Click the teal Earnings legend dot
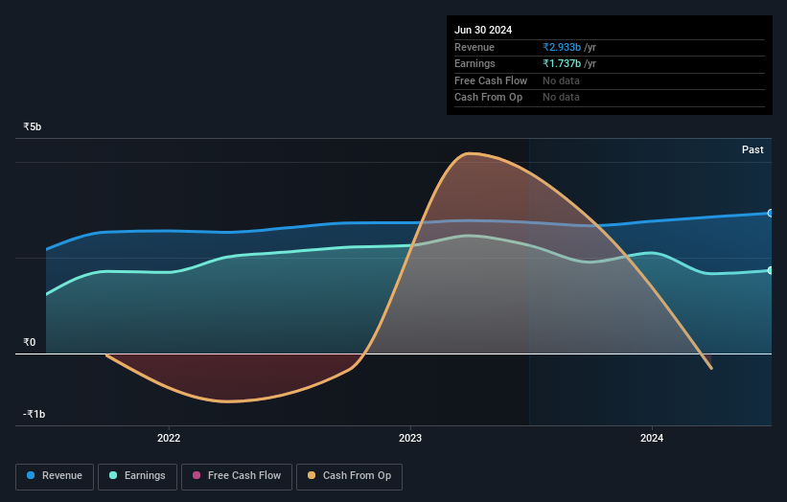The height and width of the screenshot is (502, 787). (x=113, y=475)
